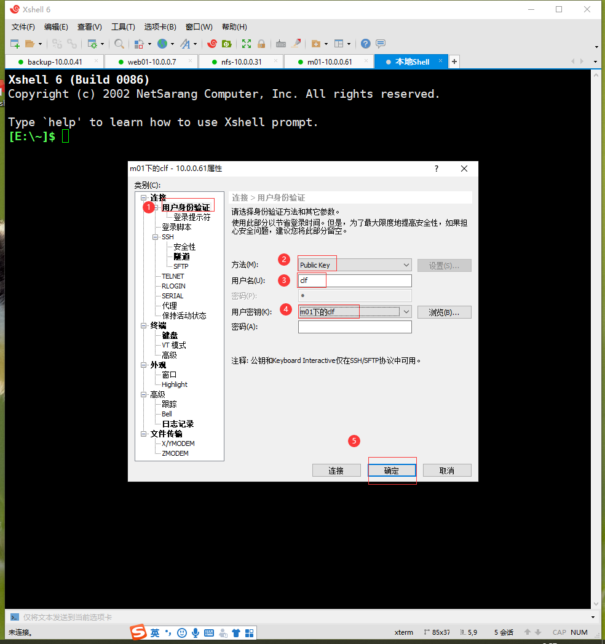Click the compose bar prompt icon
605x644 pixels.
(x=14, y=617)
